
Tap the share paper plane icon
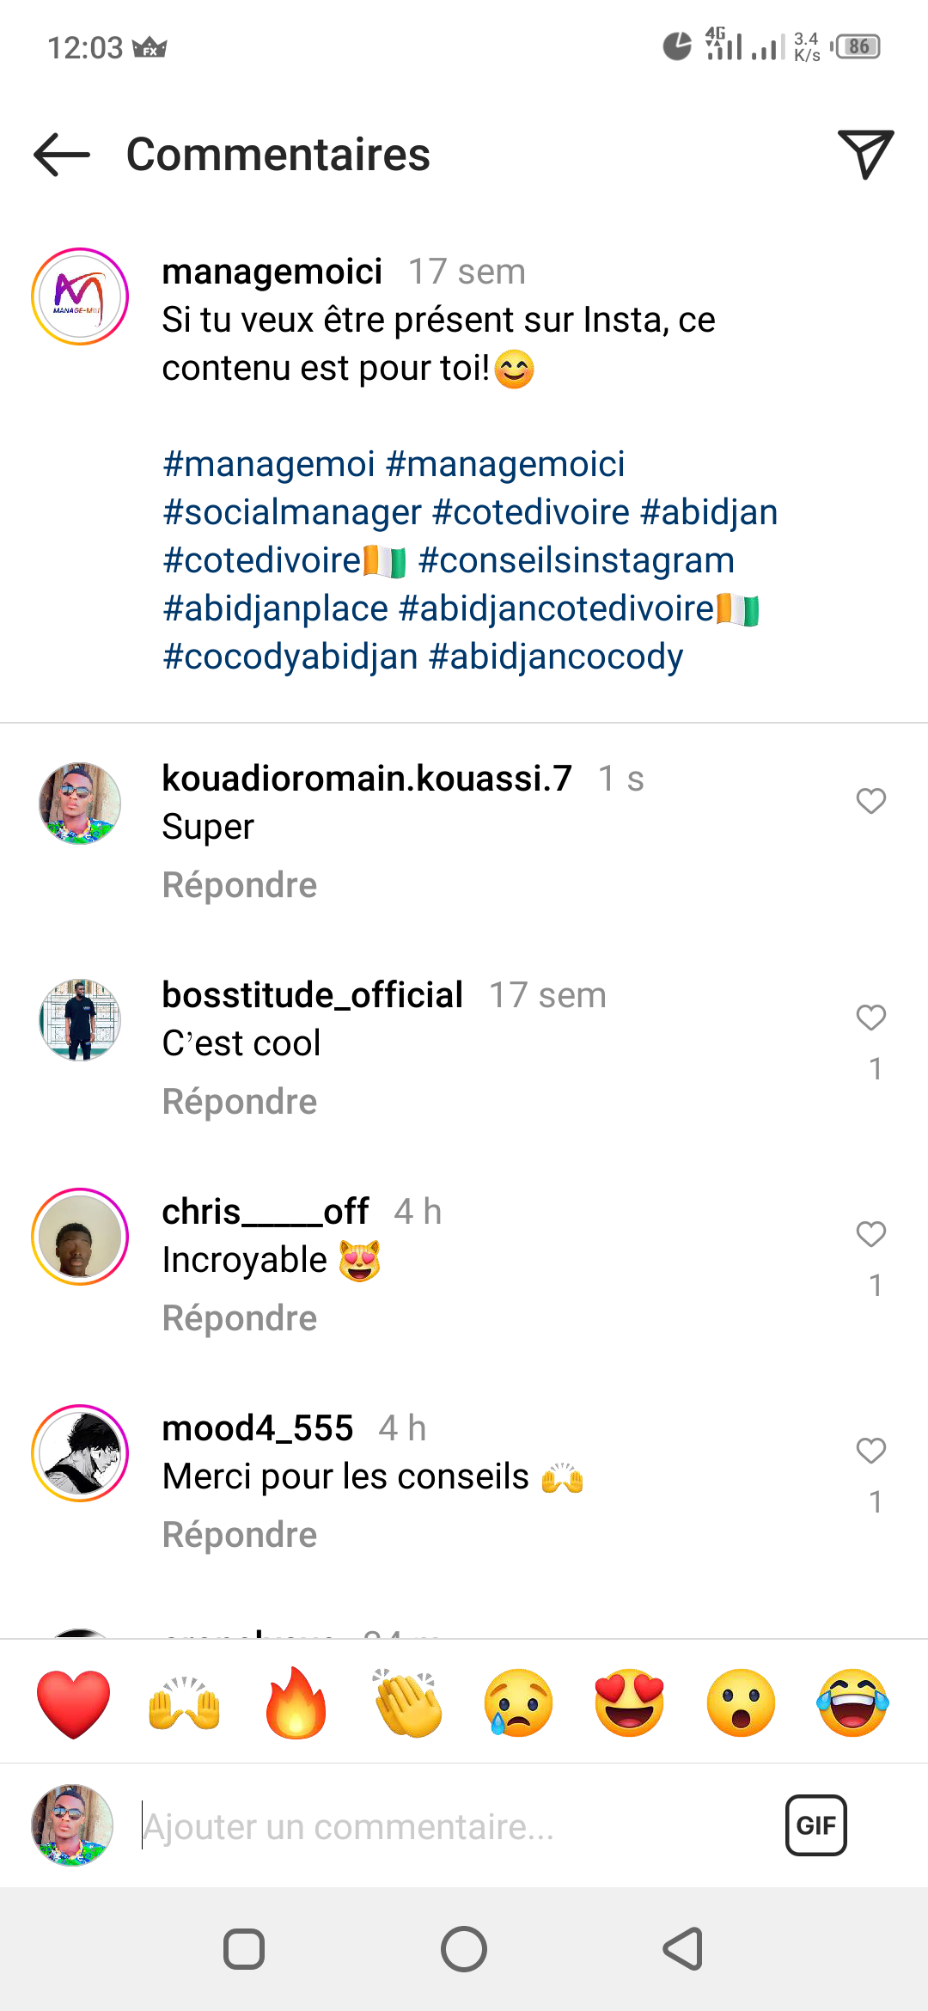coord(864,155)
